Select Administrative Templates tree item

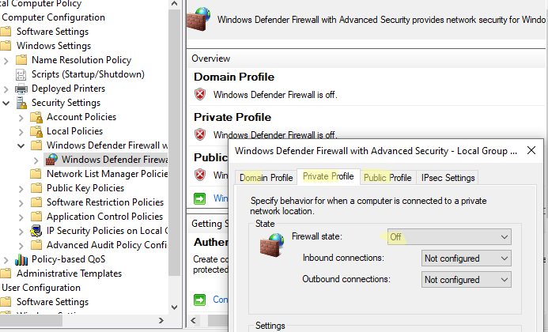click(x=69, y=274)
